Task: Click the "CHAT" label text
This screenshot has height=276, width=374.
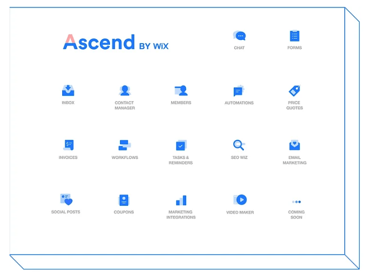Action: (239, 48)
